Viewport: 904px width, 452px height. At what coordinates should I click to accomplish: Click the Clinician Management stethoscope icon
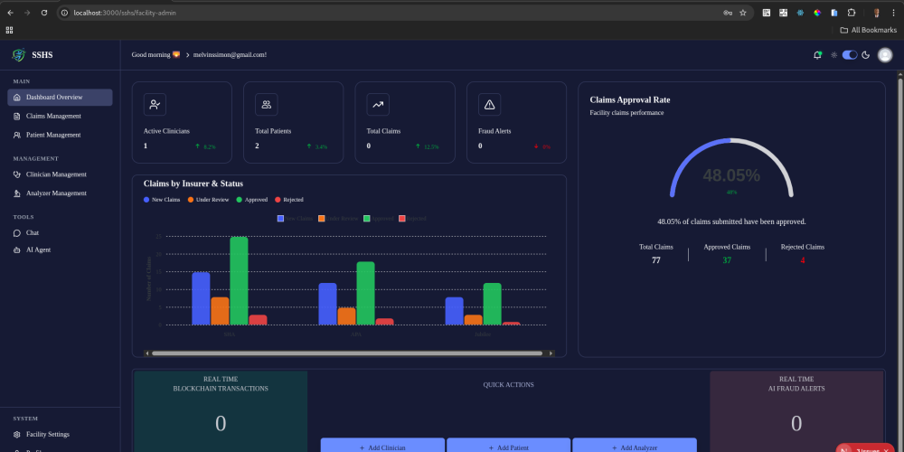(x=18, y=174)
